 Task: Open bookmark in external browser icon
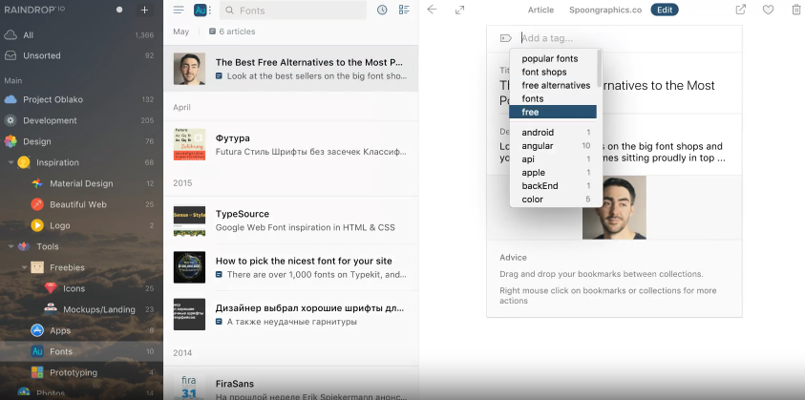tap(740, 10)
